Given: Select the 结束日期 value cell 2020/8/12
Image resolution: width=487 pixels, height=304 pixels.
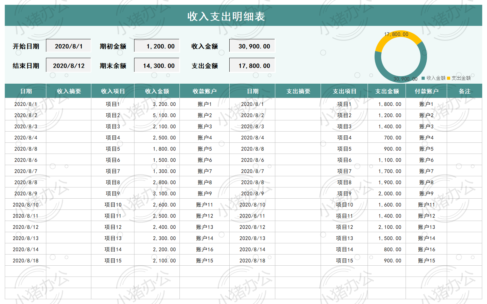Looking at the screenshot, I should (x=69, y=65).
